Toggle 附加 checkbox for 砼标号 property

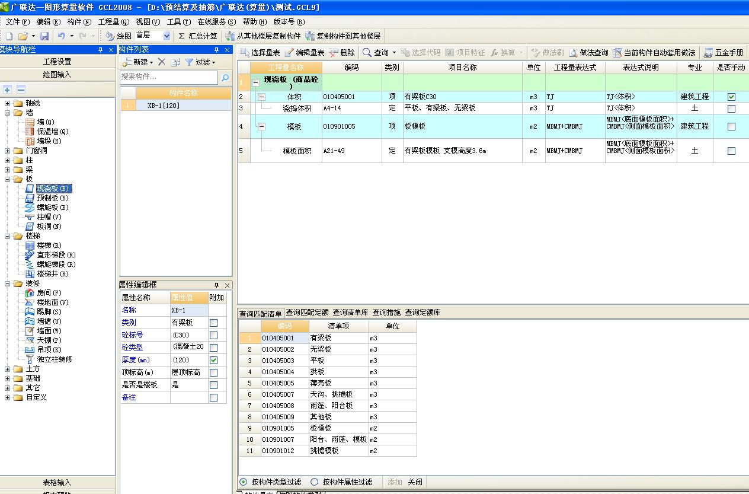[x=213, y=335]
